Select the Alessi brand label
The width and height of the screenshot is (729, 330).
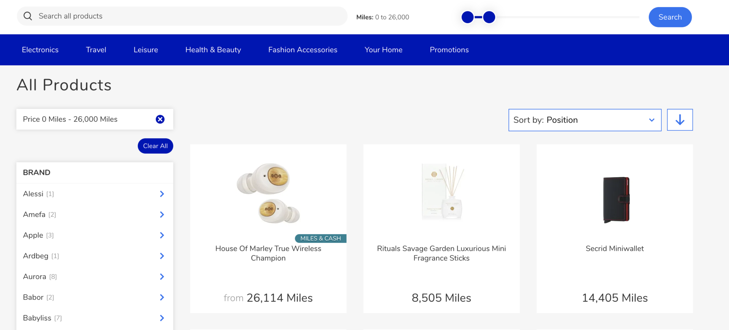[x=33, y=194]
